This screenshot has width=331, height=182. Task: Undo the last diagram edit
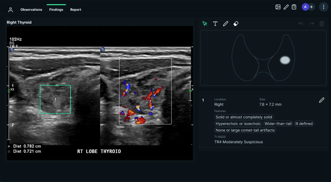pos(301,24)
